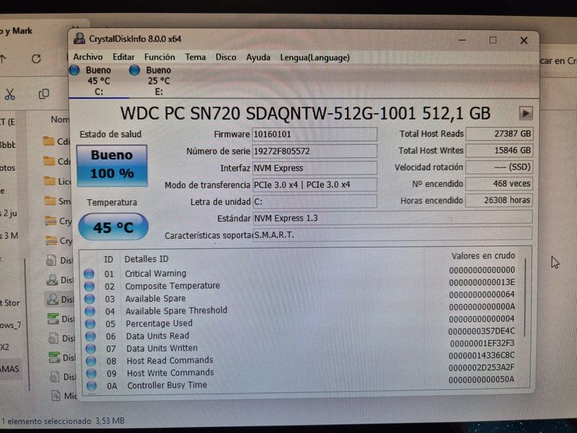The width and height of the screenshot is (577, 433).
Task: Click the Detalles ID column header
Action: (146, 259)
